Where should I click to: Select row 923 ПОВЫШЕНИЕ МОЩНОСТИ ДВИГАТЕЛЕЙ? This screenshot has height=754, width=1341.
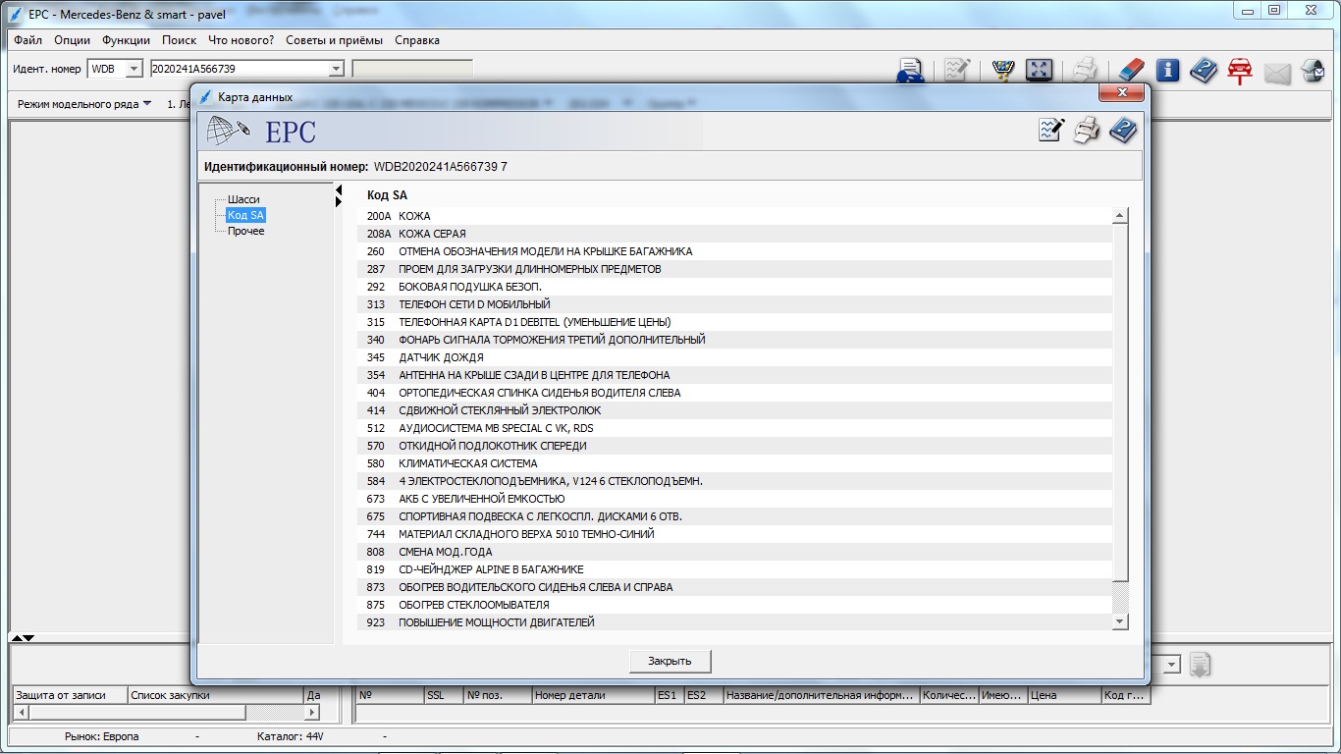tap(734, 622)
